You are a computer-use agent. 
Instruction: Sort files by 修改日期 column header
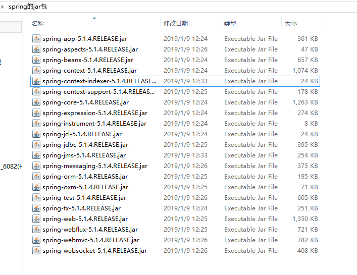176,23
